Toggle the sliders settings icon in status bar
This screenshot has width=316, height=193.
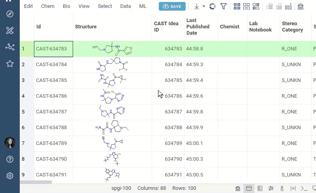271,188
